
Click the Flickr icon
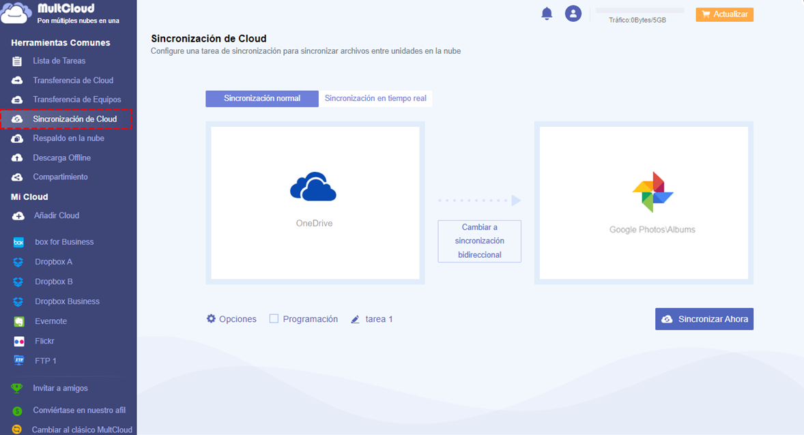click(x=18, y=341)
